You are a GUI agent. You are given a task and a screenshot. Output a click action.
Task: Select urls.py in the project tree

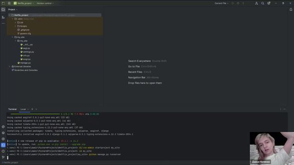click(25, 55)
